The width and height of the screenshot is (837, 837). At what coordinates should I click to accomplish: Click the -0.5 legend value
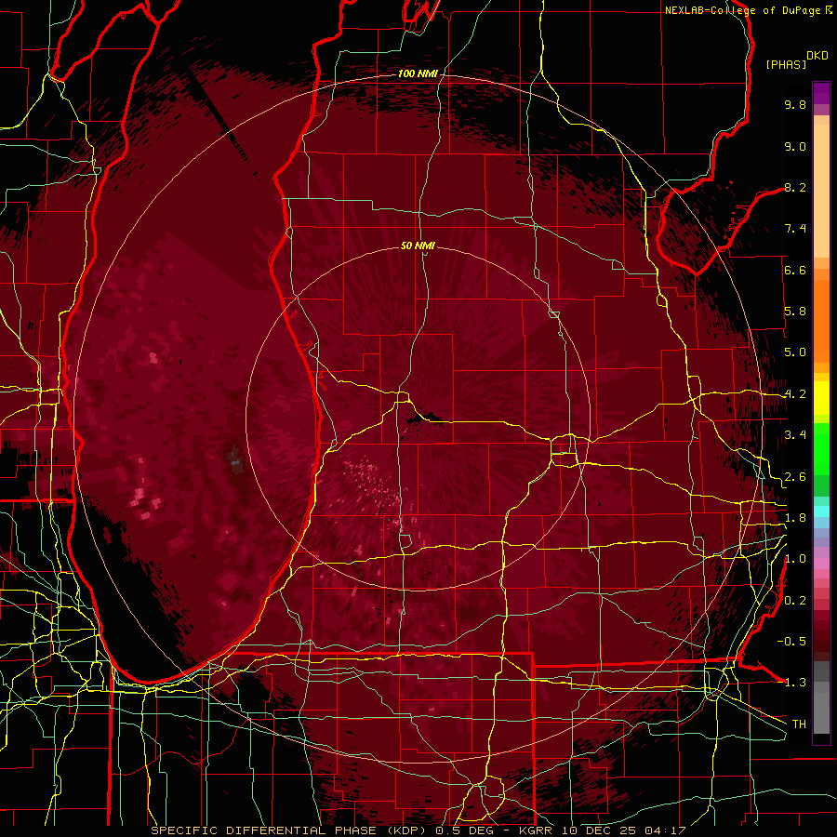pyautogui.click(x=791, y=641)
